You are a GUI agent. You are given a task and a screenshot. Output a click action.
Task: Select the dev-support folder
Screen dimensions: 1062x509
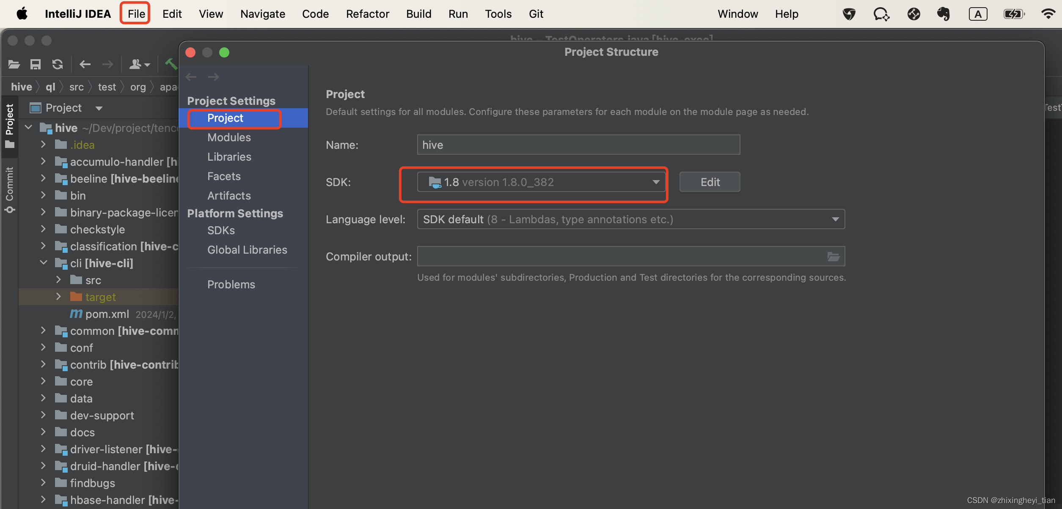tap(102, 416)
